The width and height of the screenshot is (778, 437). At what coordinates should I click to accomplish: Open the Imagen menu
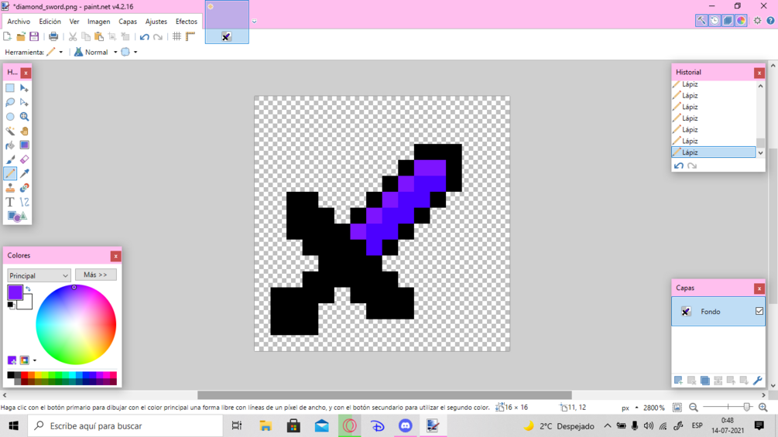(x=99, y=22)
